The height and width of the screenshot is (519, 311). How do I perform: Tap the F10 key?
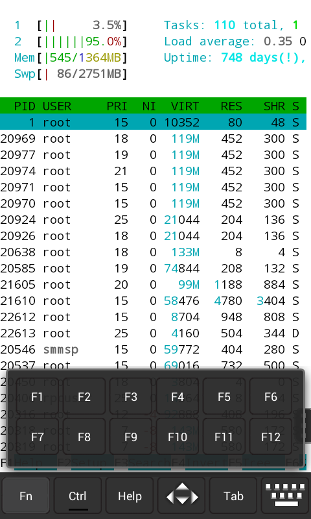(x=178, y=437)
